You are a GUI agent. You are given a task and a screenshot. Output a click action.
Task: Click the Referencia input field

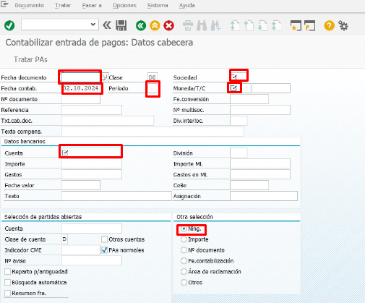click(x=92, y=110)
